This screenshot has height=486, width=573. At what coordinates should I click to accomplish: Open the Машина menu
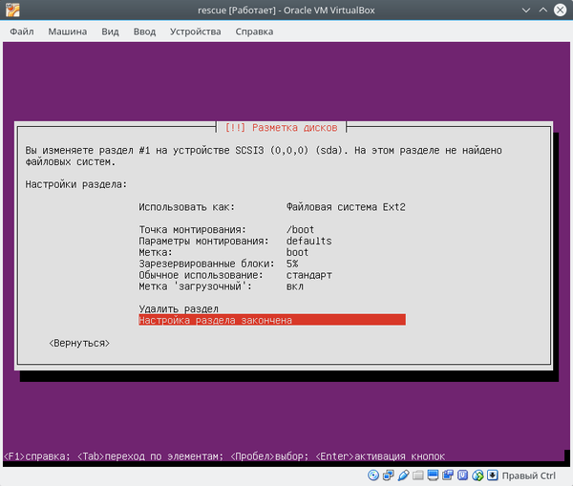tap(68, 32)
